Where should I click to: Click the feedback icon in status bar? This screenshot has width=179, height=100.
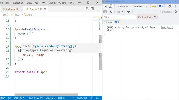tap(91, 98)
